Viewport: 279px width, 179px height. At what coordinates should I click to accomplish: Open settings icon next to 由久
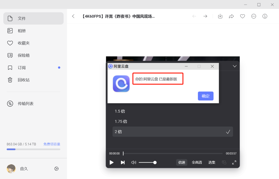pyautogui.click(x=56, y=169)
